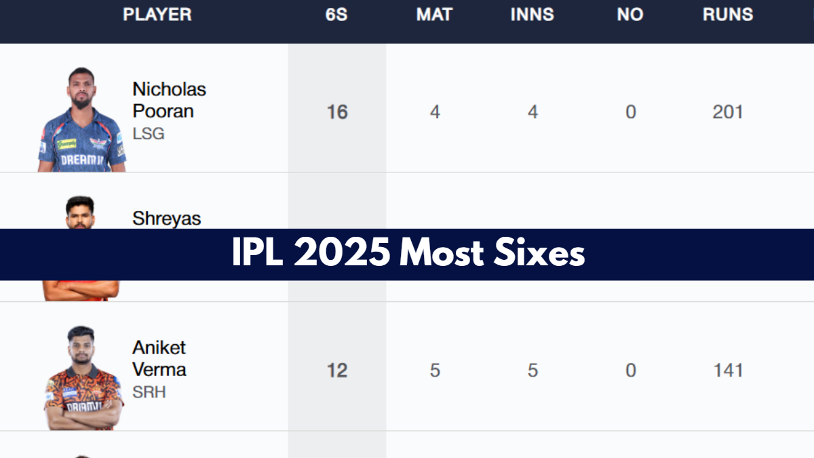Click Pooran's sixes count of 16
Image resolution: width=814 pixels, height=458 pixels.
[337, 112]
